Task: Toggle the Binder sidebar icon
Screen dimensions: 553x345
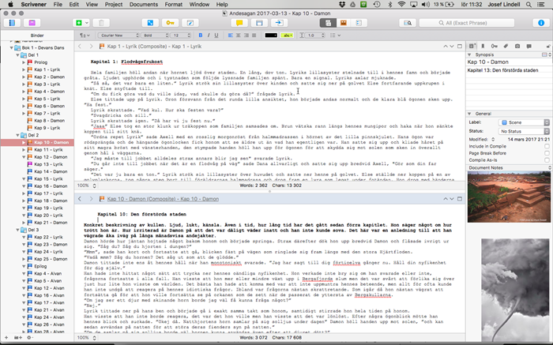Action: click(13, 23)
